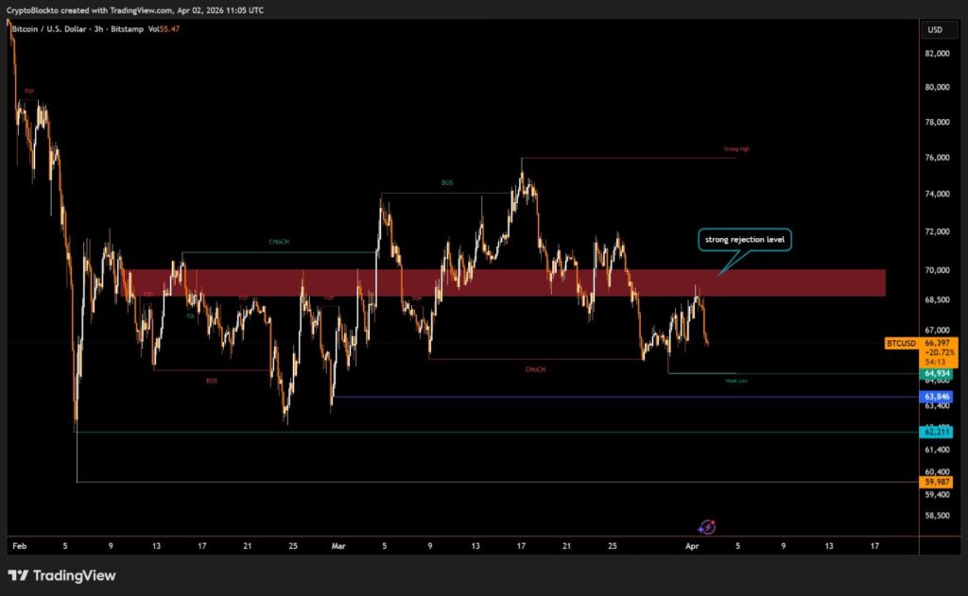Click the TradingView logo at bottom left
Viewport: 968px width, 596px height.
(x=62, y=575)
